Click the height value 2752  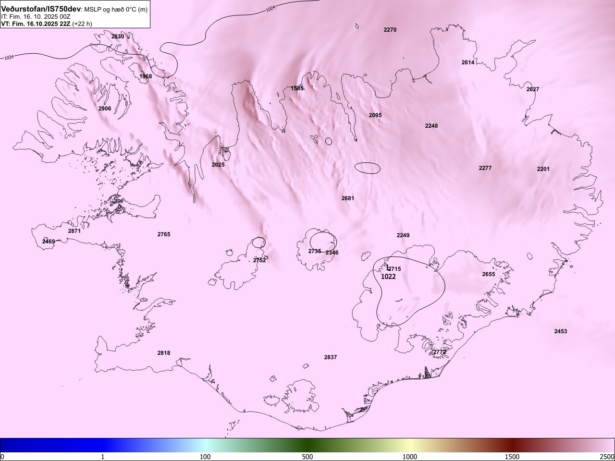coord(259,260)
